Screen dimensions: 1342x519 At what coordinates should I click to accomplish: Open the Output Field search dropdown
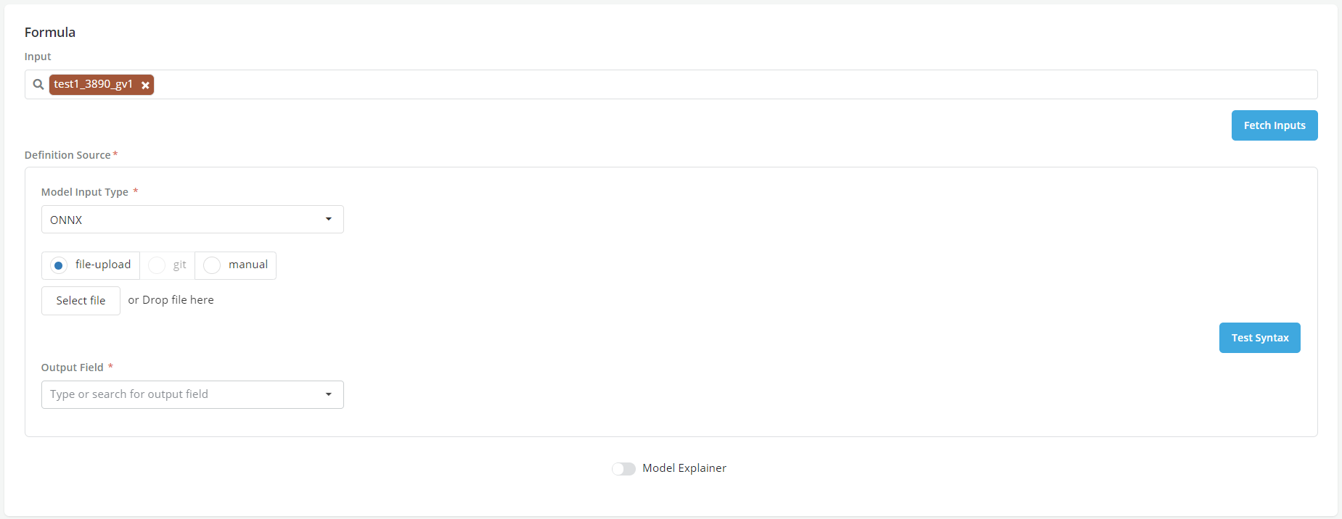tap(181, 394)
